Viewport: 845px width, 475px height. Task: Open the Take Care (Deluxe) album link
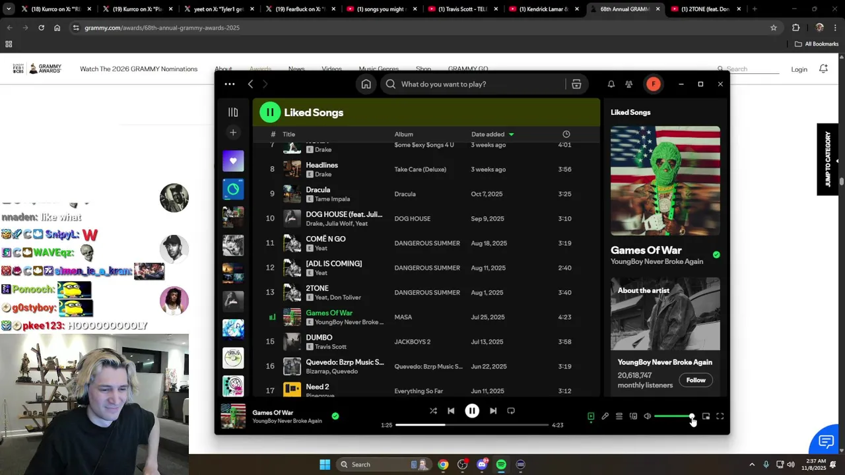(421, 170)
